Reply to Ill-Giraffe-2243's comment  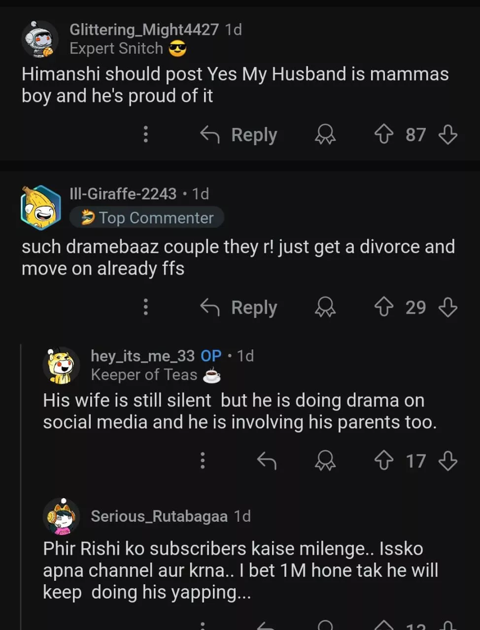(x=239, y=307)
